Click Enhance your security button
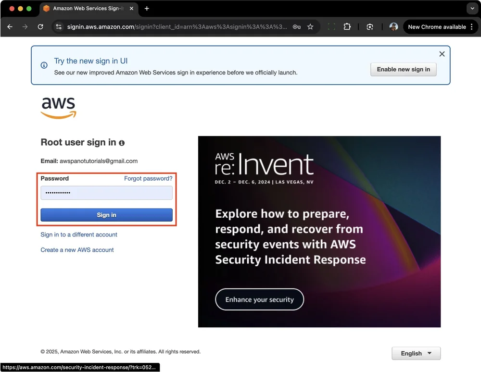This screenshot has height=372, width=481. (x=260, y=299)
